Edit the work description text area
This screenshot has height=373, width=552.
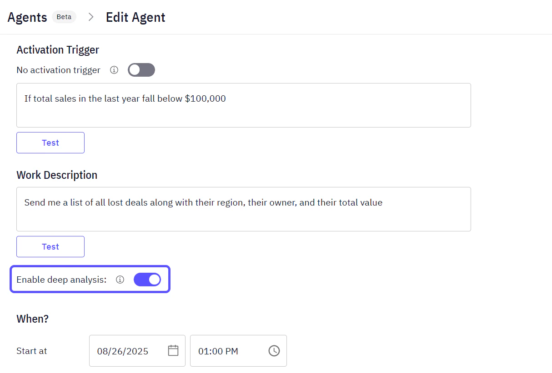[243, 209]
